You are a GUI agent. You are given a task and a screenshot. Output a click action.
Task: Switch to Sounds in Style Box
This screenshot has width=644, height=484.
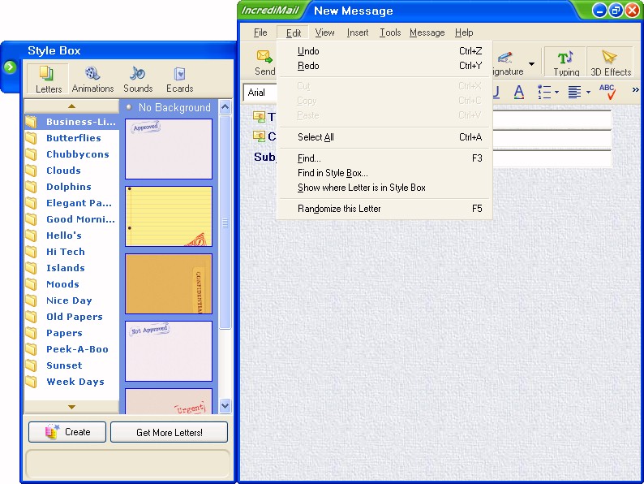[138, 79]
